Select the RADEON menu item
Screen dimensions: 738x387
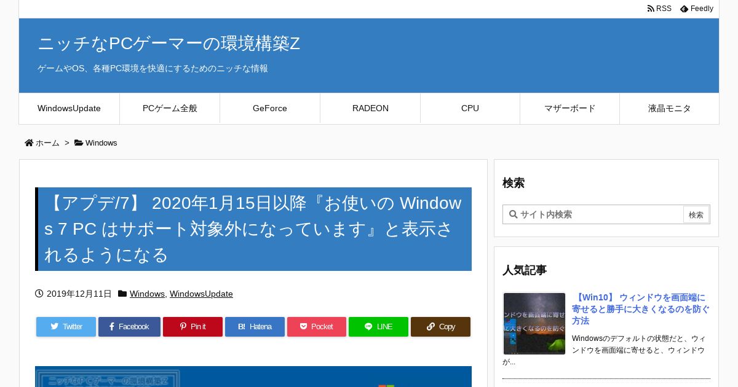coord(370,108)
